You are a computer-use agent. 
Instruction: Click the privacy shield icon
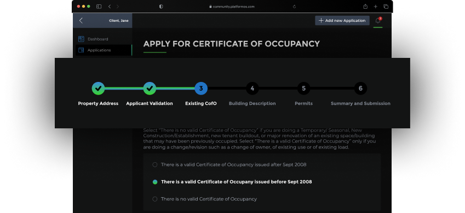click(x=161, y=7)
